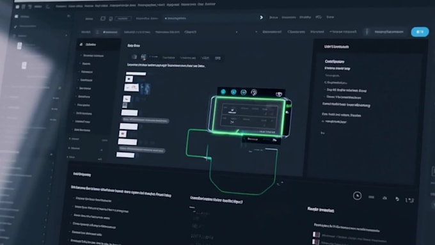Click the first cyan circle icon above green panel
The image size is (435, 245).
click(x=223, y=92)
